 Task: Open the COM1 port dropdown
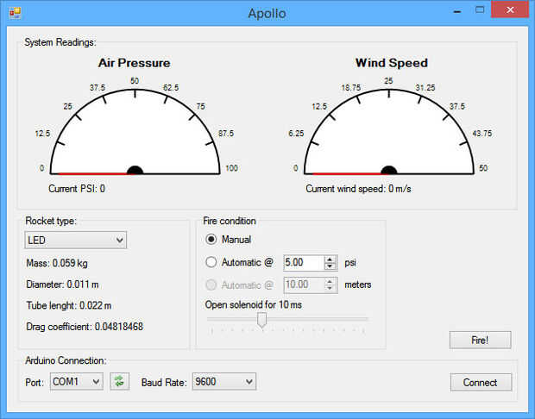tap(77, 382)
